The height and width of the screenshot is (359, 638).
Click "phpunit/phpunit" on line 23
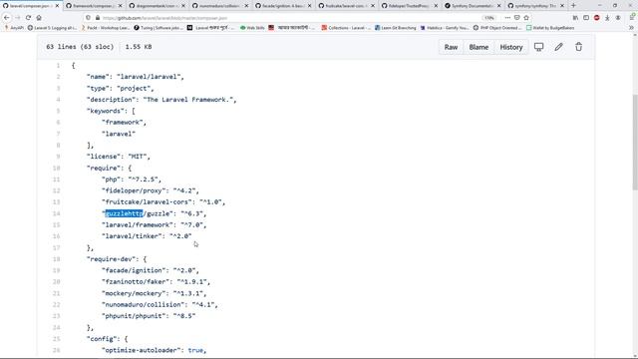point(133,316)
